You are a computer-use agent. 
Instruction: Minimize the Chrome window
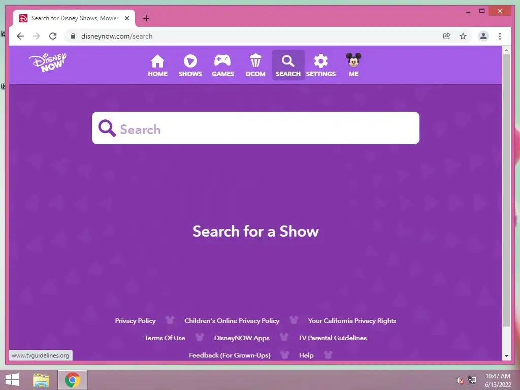pos(468,11)
